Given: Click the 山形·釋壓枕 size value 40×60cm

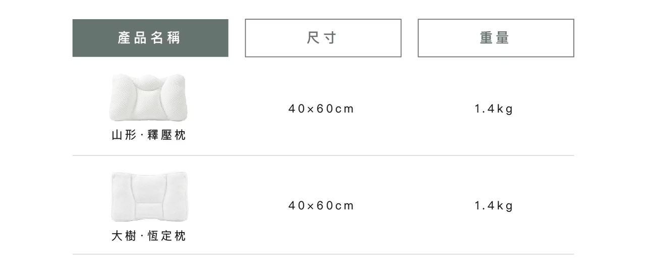Looking at the screenshot, I should pos(321,109).
